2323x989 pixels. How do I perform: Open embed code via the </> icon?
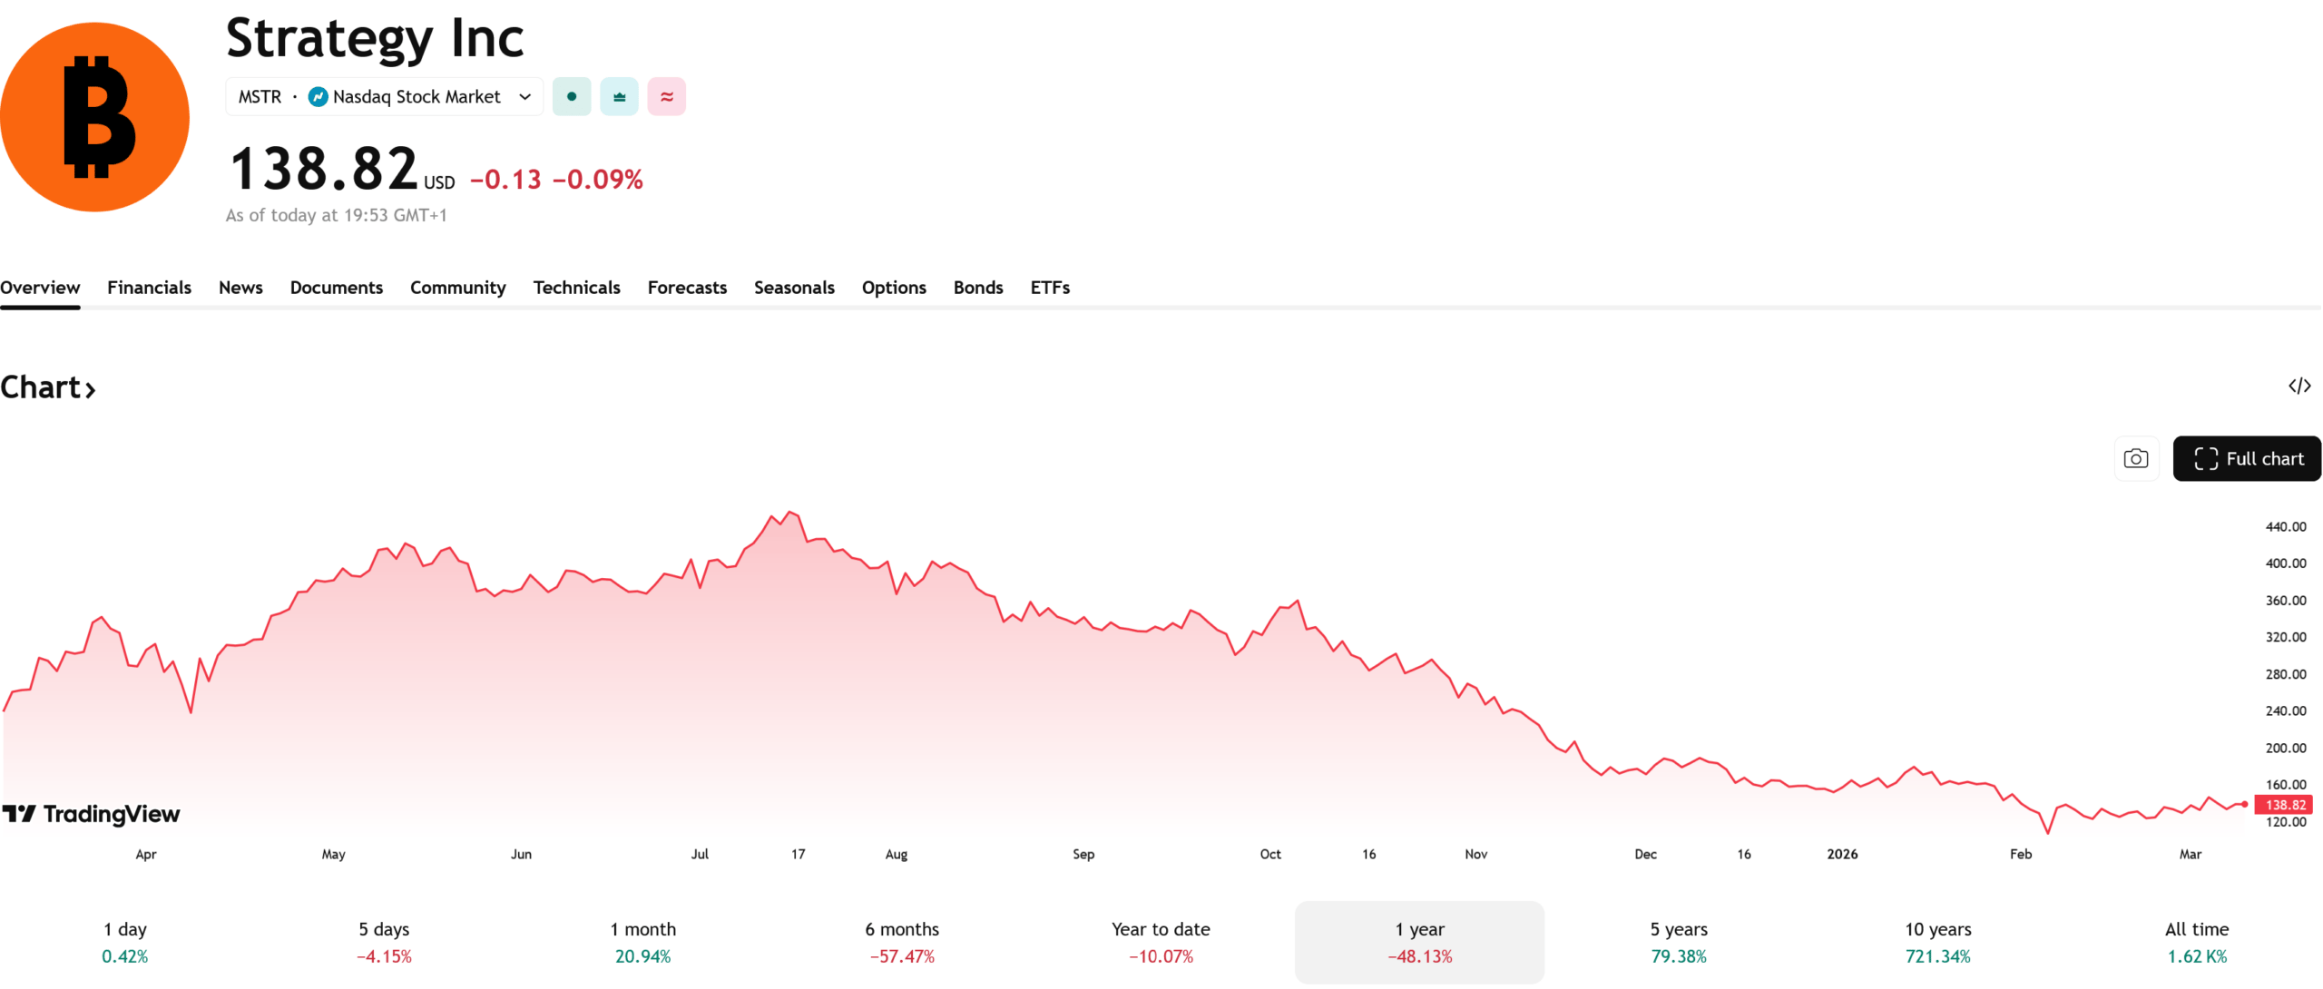coord(2298,387)
